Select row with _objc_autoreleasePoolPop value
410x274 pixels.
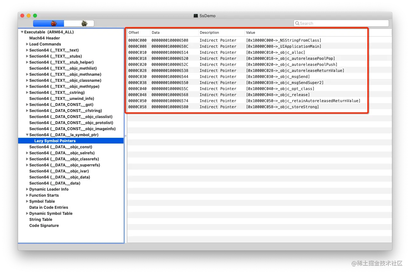259,59
